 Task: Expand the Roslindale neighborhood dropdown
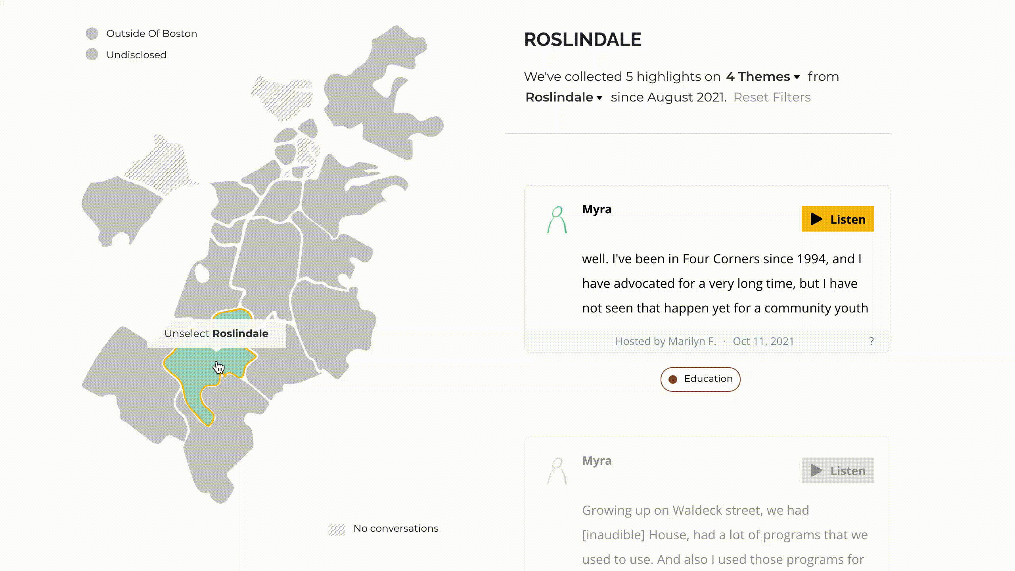click(x=564, y=98)
